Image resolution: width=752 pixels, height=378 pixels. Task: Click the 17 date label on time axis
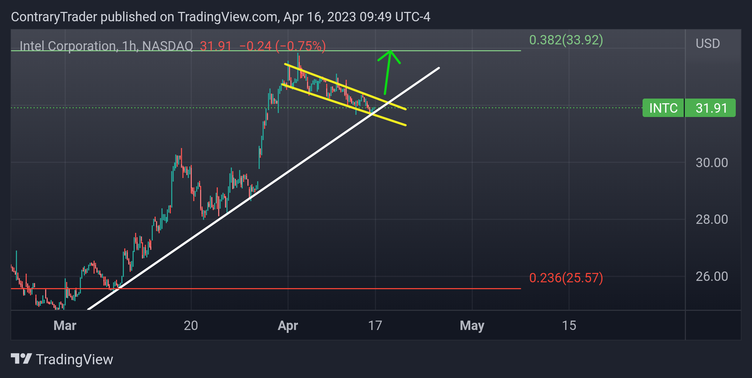point(375,325)
